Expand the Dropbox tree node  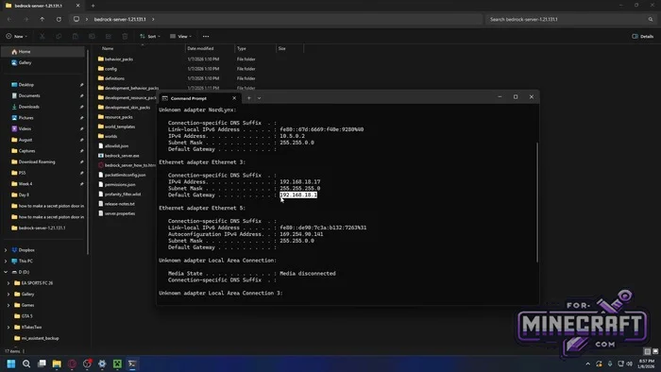pyautogui.click(x=6, y=250)
